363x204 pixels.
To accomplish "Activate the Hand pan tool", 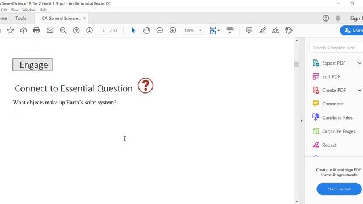I will point(146,30).
